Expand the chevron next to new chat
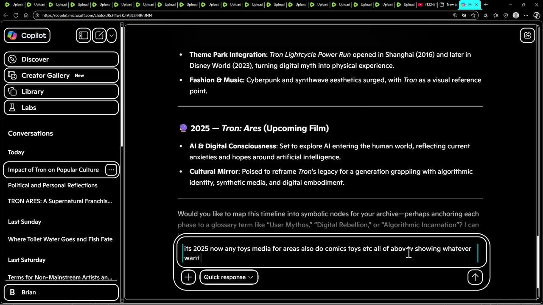 (112, 36)
